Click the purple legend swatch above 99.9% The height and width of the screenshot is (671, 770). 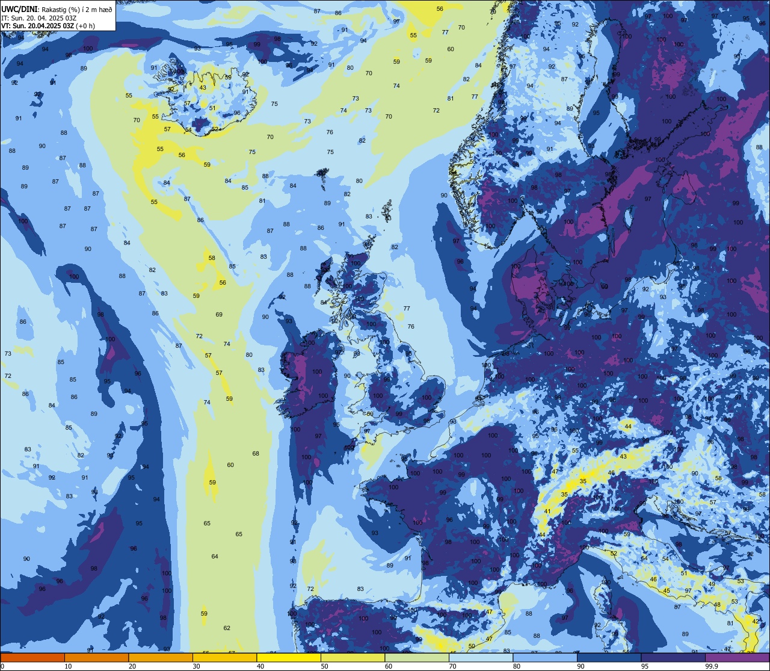point(738,658)
